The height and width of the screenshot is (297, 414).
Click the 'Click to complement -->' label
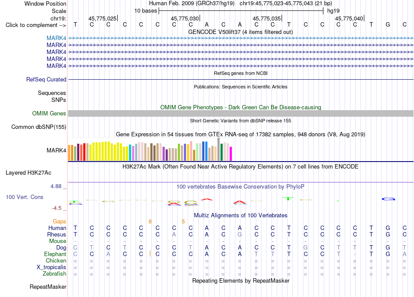36,25
